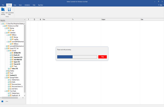Viewport: 164px width, 107px height.
Task: Sort messages by Date column
Action: pyautogui.click(x=152, y=20)
